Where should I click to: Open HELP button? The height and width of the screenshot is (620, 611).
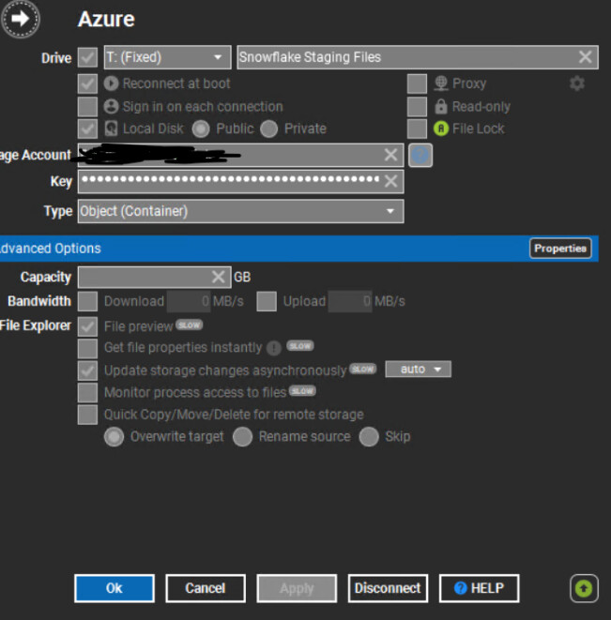click(480, 588)
